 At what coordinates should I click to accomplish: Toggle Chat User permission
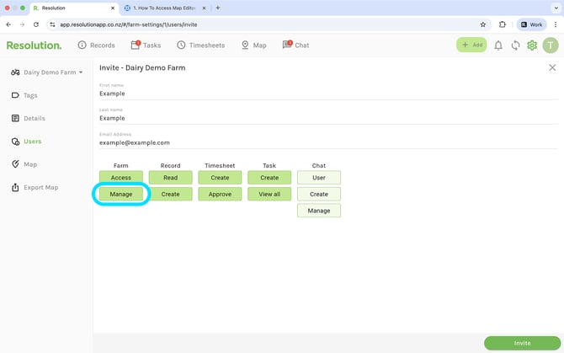click(x=319, y=178)
